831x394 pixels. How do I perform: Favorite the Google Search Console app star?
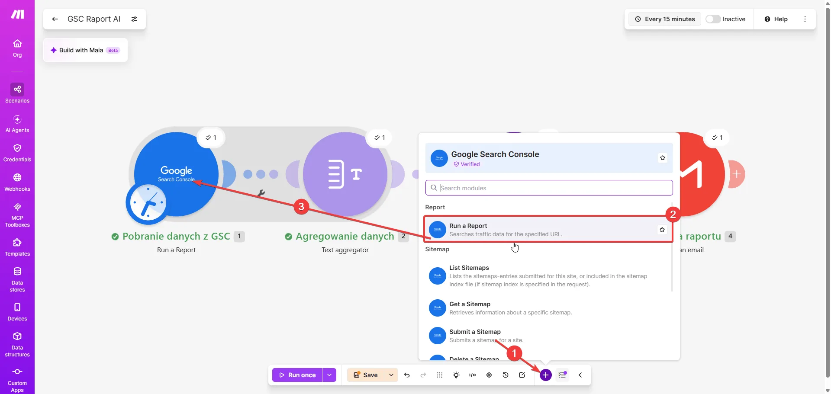tap(663, 158)
